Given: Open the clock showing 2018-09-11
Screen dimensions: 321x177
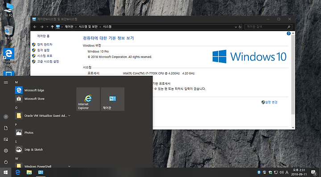Looking at the screenshot, I should click(x=299, y=172).
